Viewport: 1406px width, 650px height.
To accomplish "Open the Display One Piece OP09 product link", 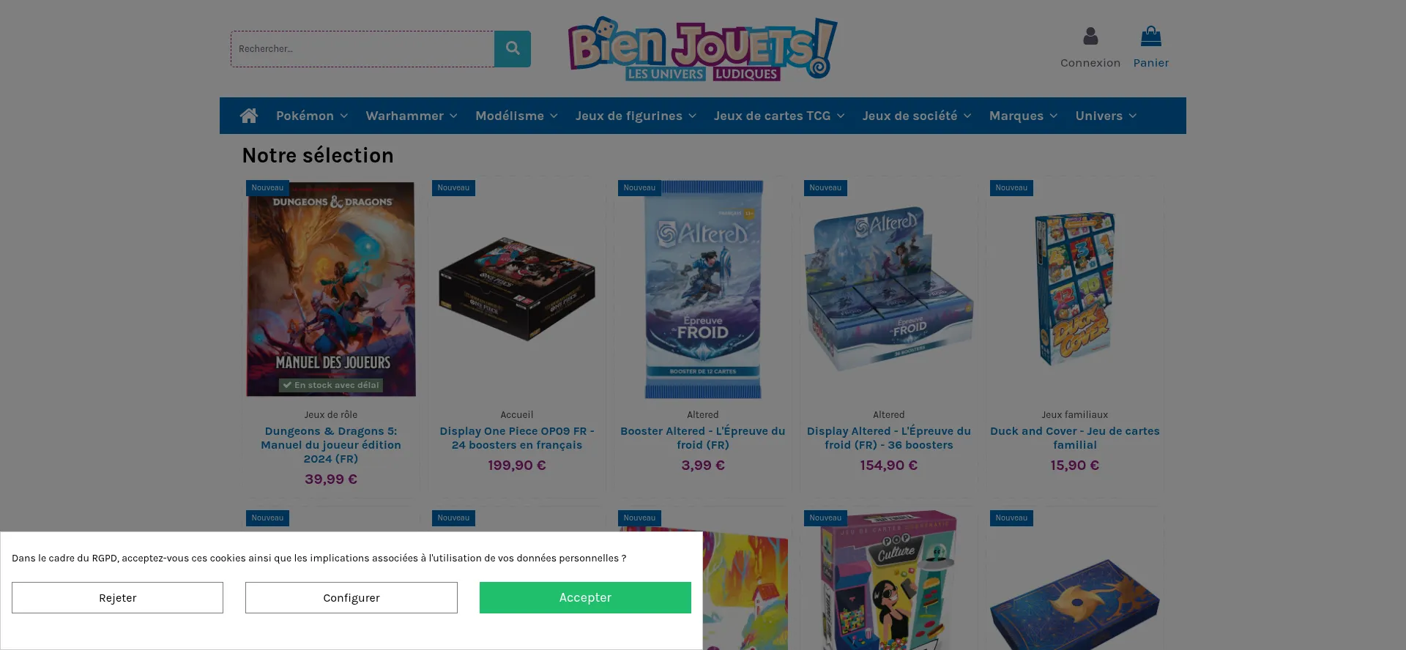I will 517,438.
